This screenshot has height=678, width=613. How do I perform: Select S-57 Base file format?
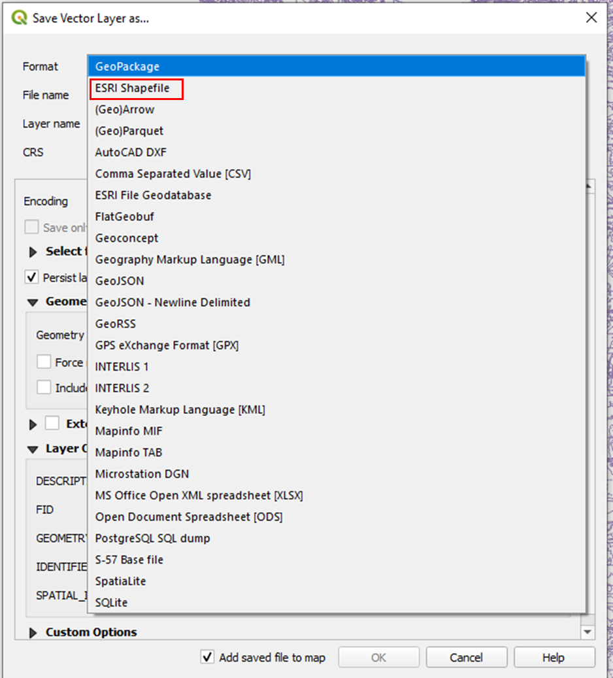tap(337, 560)
